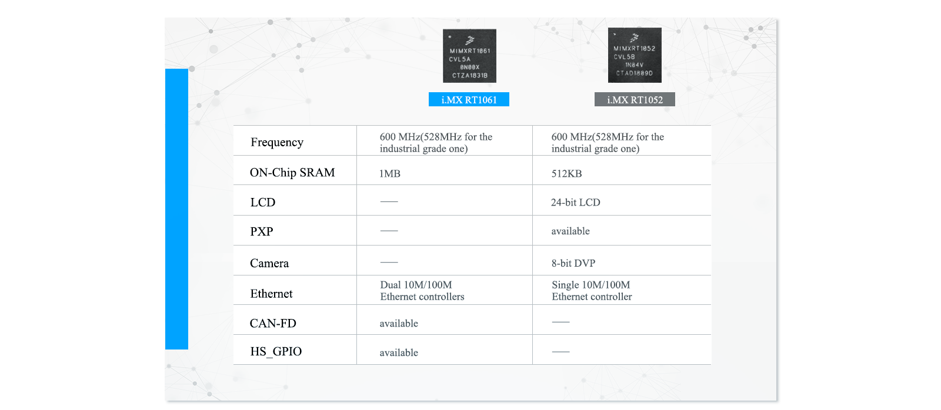Click the MIMXRT1061 chip image
The height and width of the screenshot is (410, 941).
click(469, 56)
